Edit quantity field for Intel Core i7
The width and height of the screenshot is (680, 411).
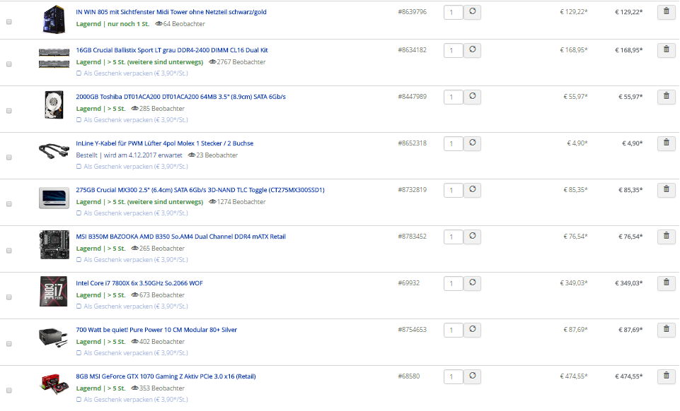(454, 284)
